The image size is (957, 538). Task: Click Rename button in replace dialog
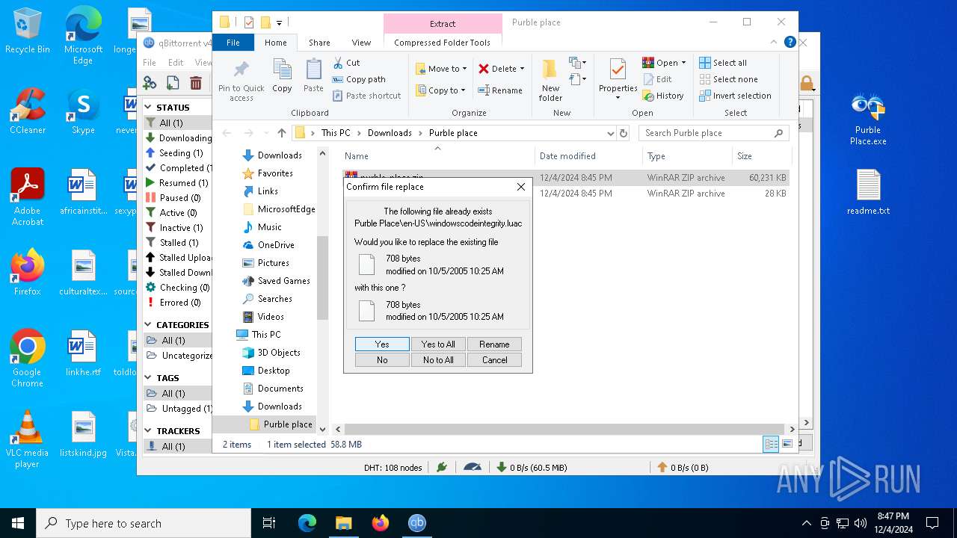494,344
